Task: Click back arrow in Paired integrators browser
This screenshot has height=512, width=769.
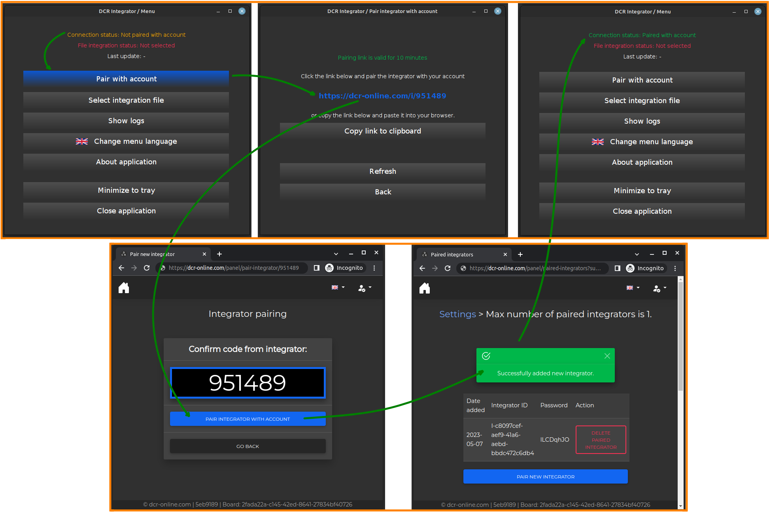Action: (422, 268)
